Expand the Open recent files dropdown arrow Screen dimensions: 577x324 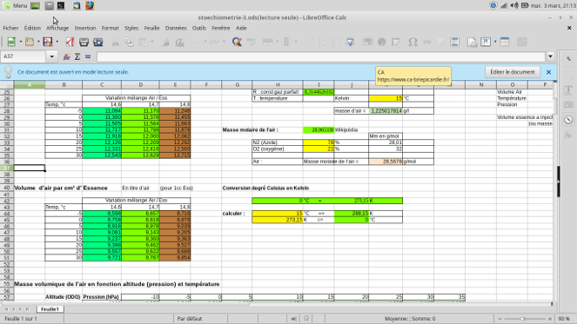(38, 42)
